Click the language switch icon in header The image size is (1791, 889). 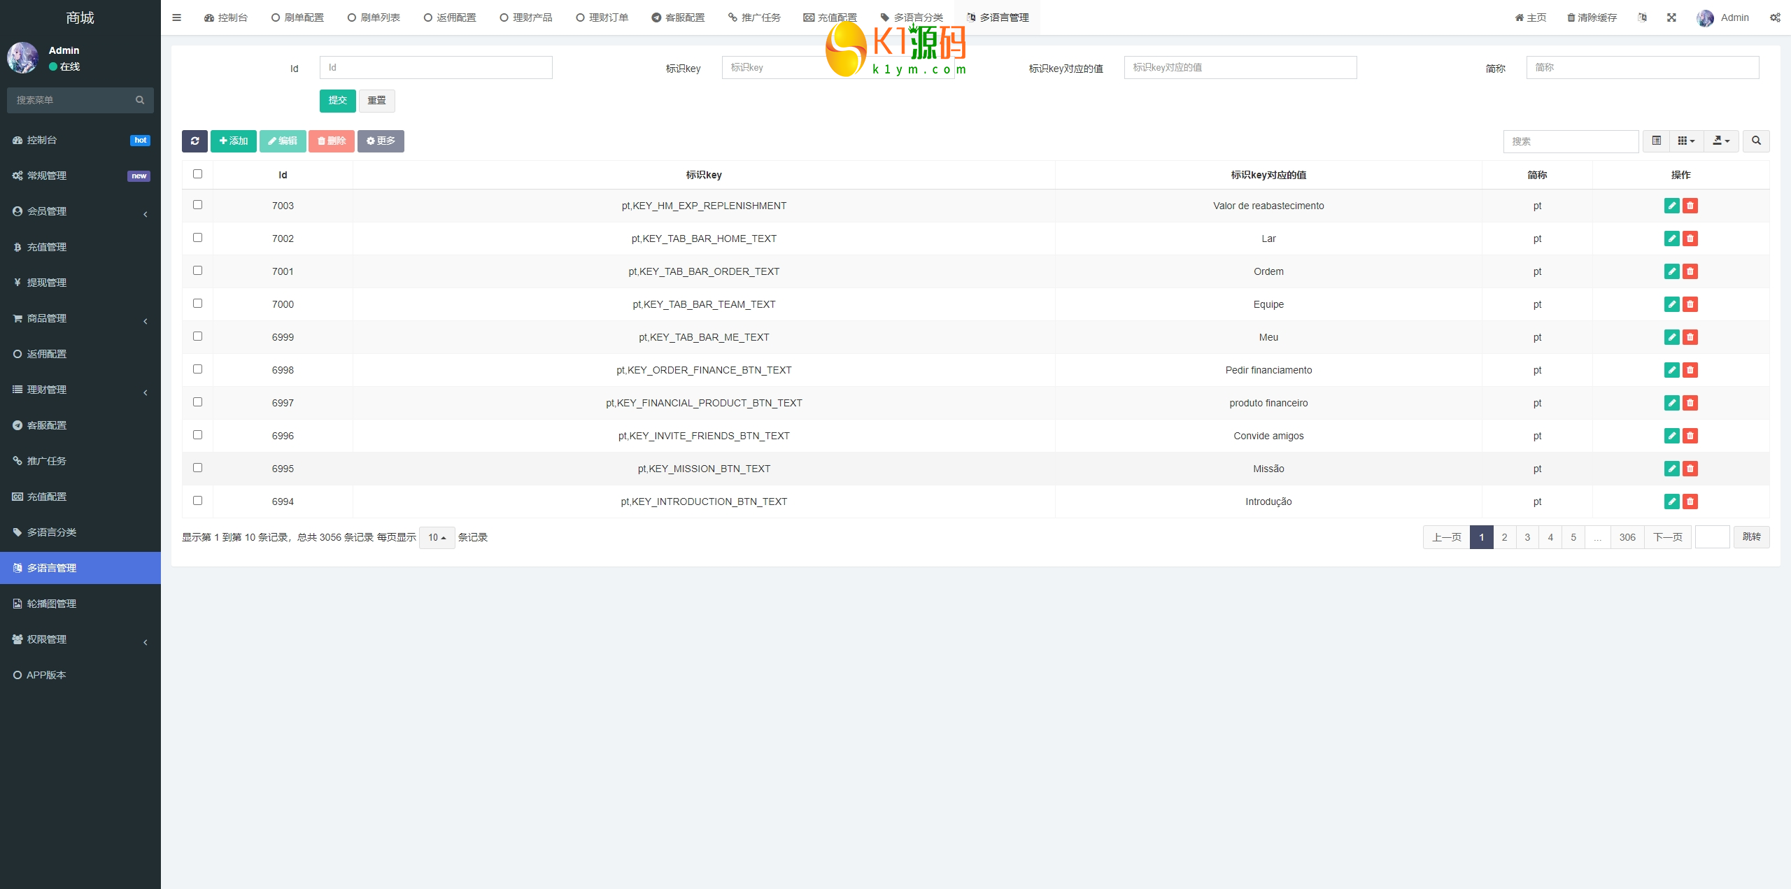pyautogui.click(x=1642, y=17)
